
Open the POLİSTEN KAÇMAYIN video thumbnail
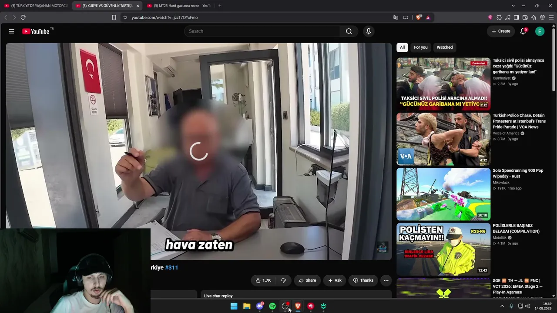coord(443,250)
